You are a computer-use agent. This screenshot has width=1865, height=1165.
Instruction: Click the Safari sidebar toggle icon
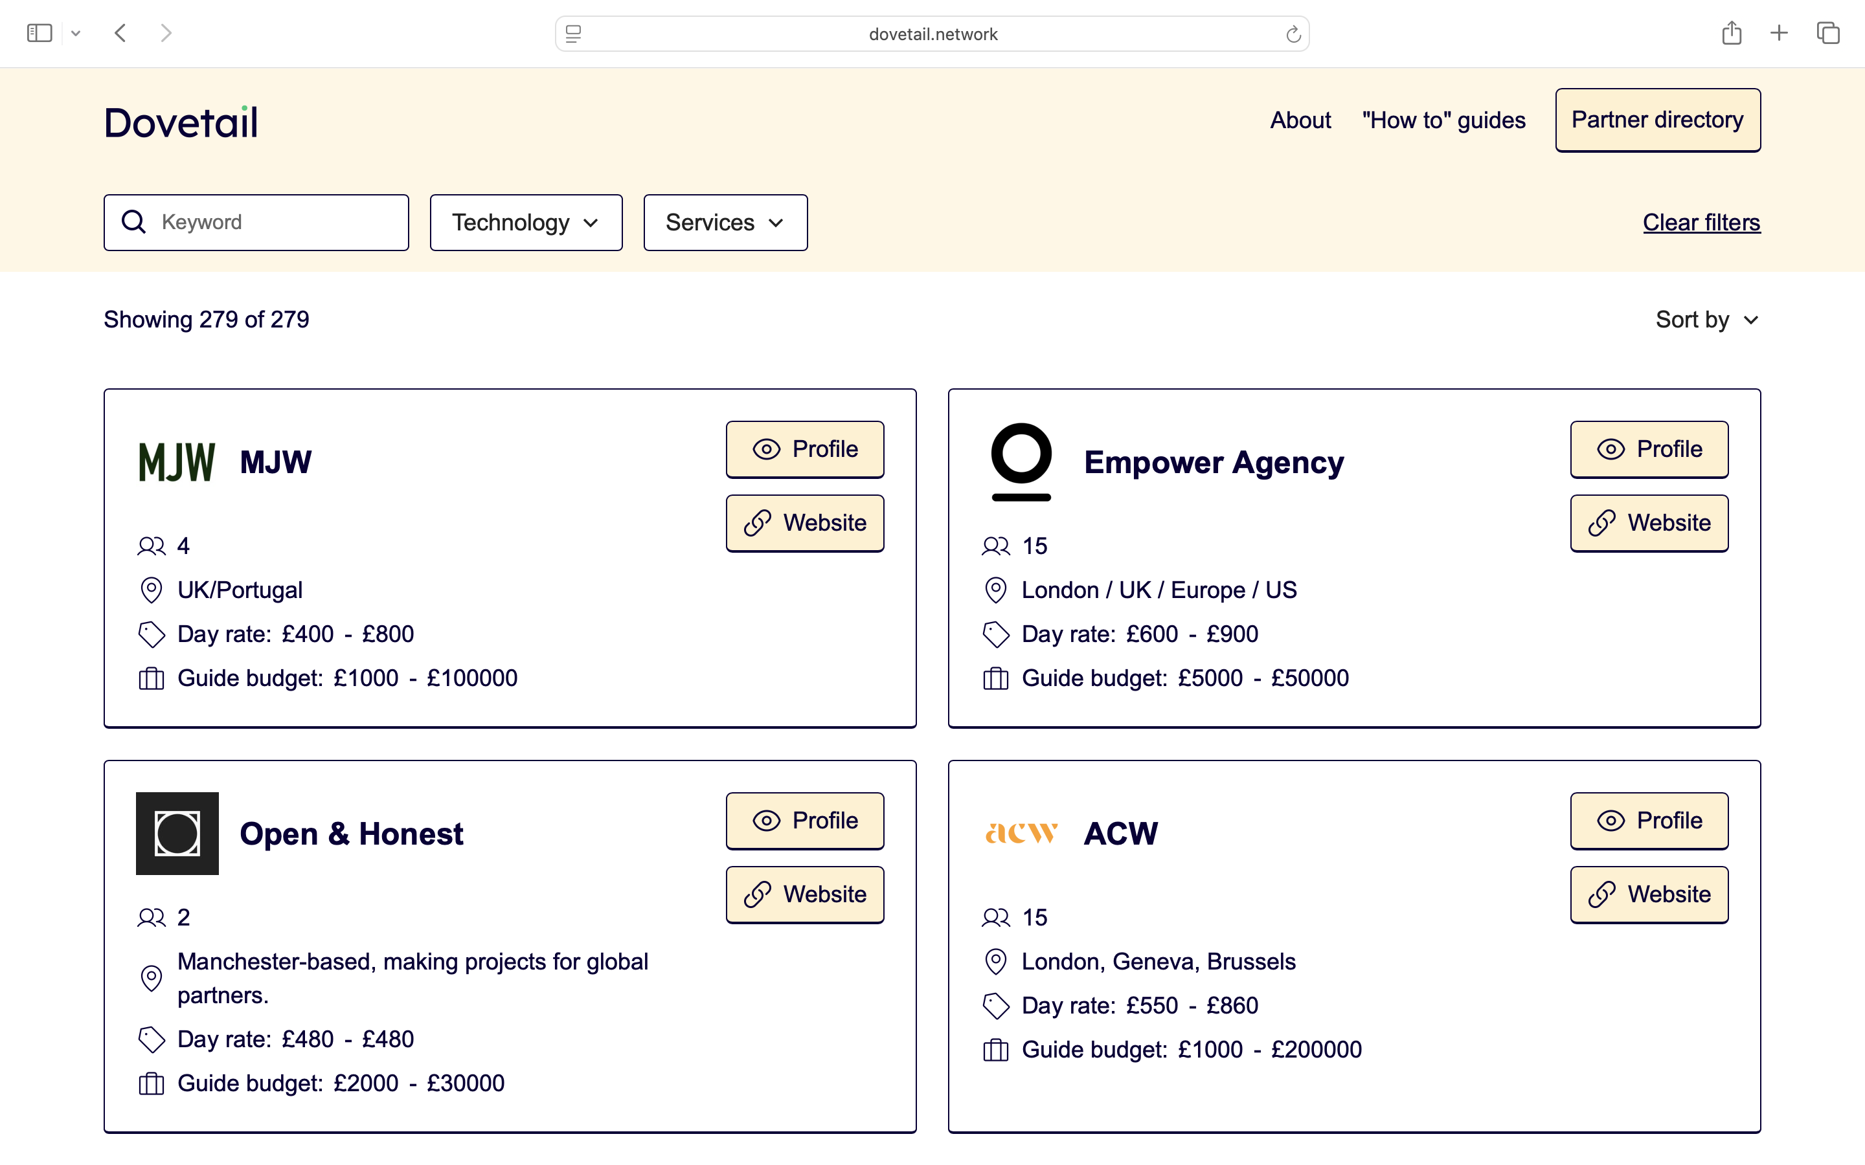39,33
